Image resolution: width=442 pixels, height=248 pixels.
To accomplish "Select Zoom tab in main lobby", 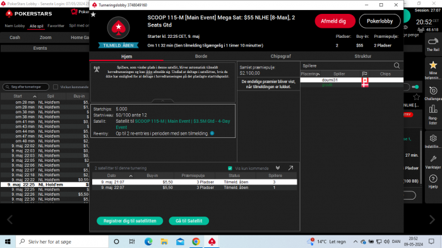I will tap(45, 37).
